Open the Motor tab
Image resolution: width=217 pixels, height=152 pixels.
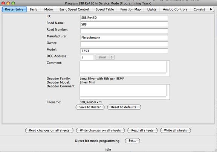click(x=49, y=9)
